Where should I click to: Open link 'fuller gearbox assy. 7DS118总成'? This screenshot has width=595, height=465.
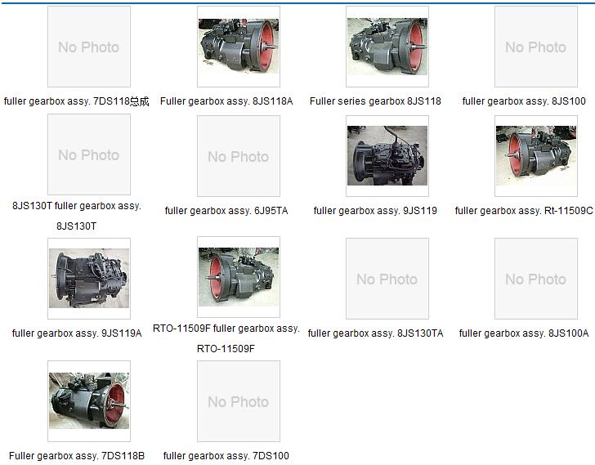77,101
